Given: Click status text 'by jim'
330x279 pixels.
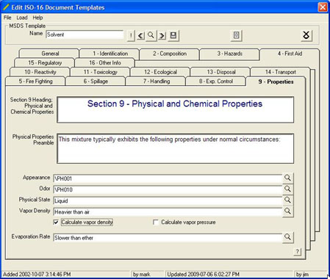Looking at the screenshot, I should click(x=302, y=275).
